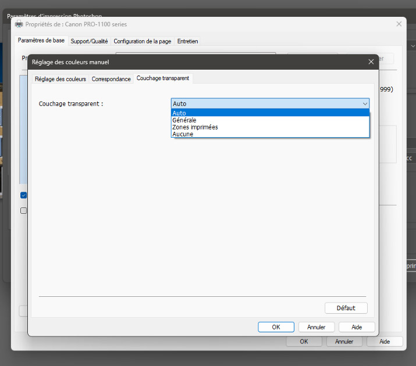Open Aide in the color adjustment dialog
Image resolution: width=416 pixels, height=366 pixels.
click(357, 327)
